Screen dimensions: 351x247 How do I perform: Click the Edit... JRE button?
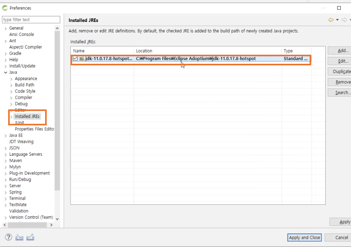[x=339, y=61]
